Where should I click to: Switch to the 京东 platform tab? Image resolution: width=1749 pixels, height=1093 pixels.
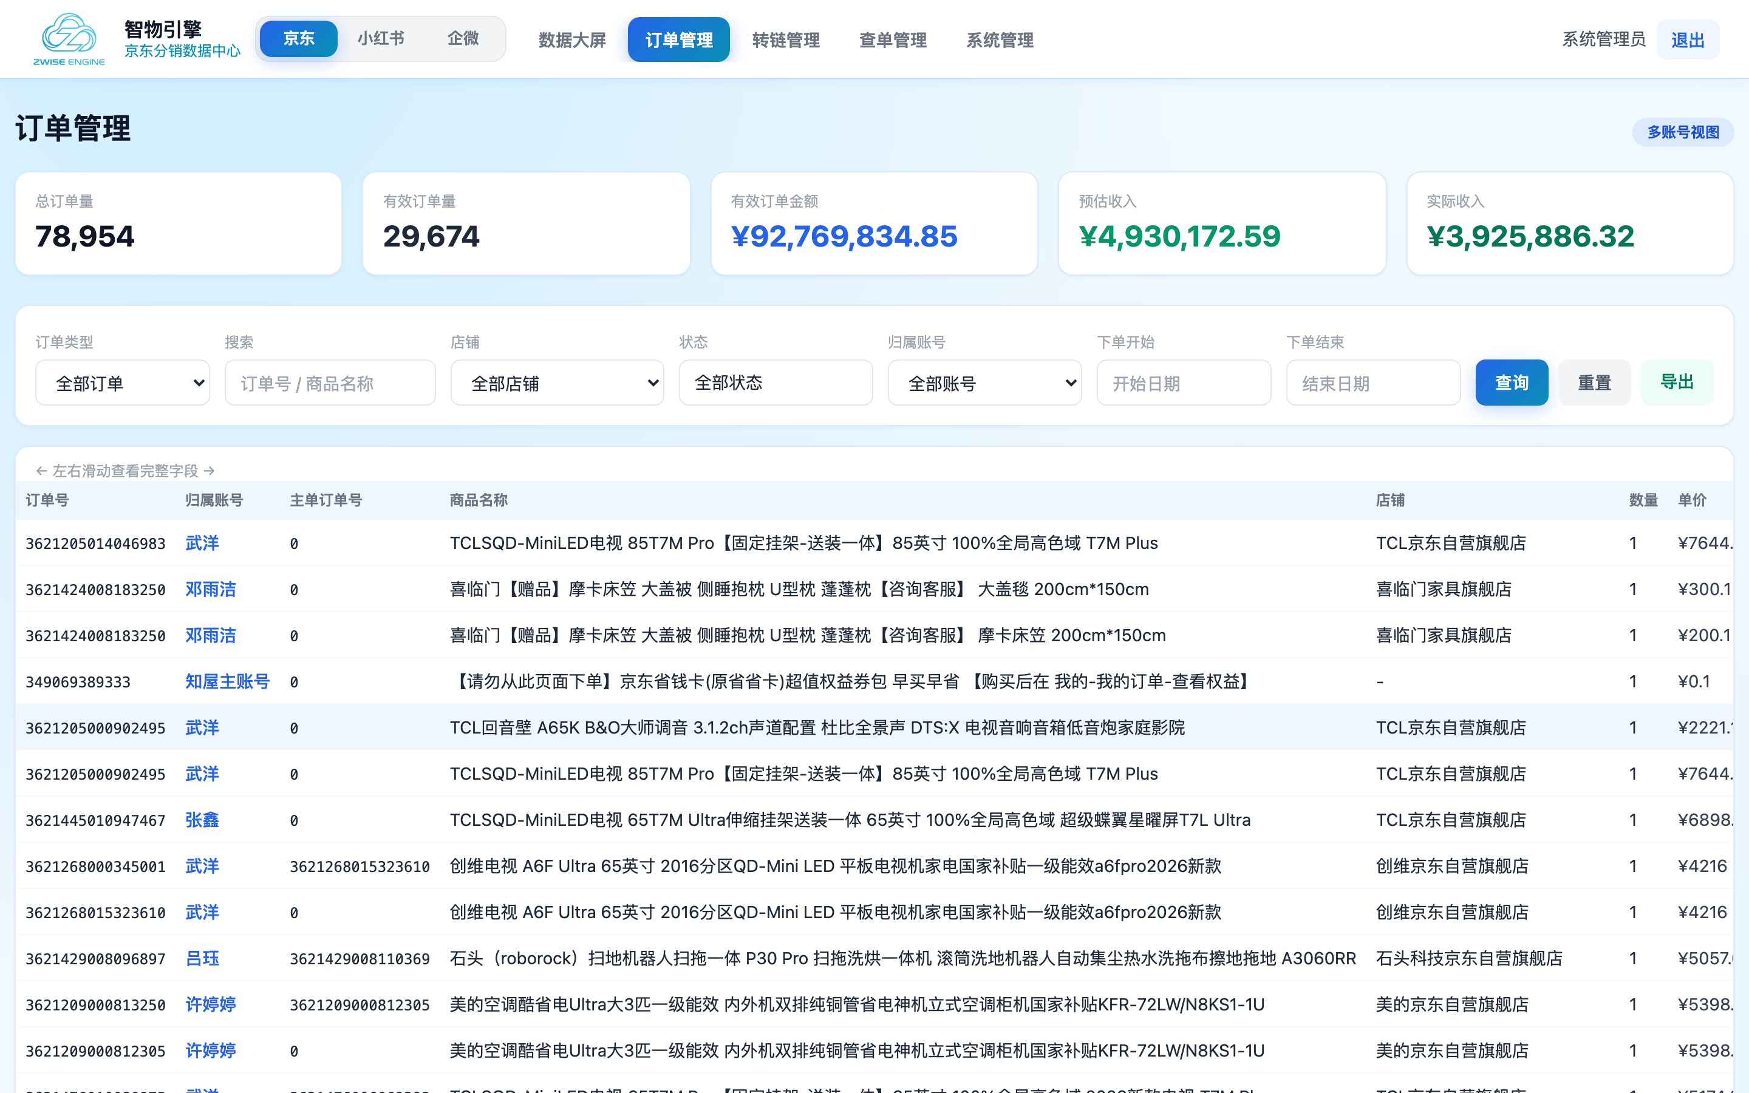click(x=299, y=39)
